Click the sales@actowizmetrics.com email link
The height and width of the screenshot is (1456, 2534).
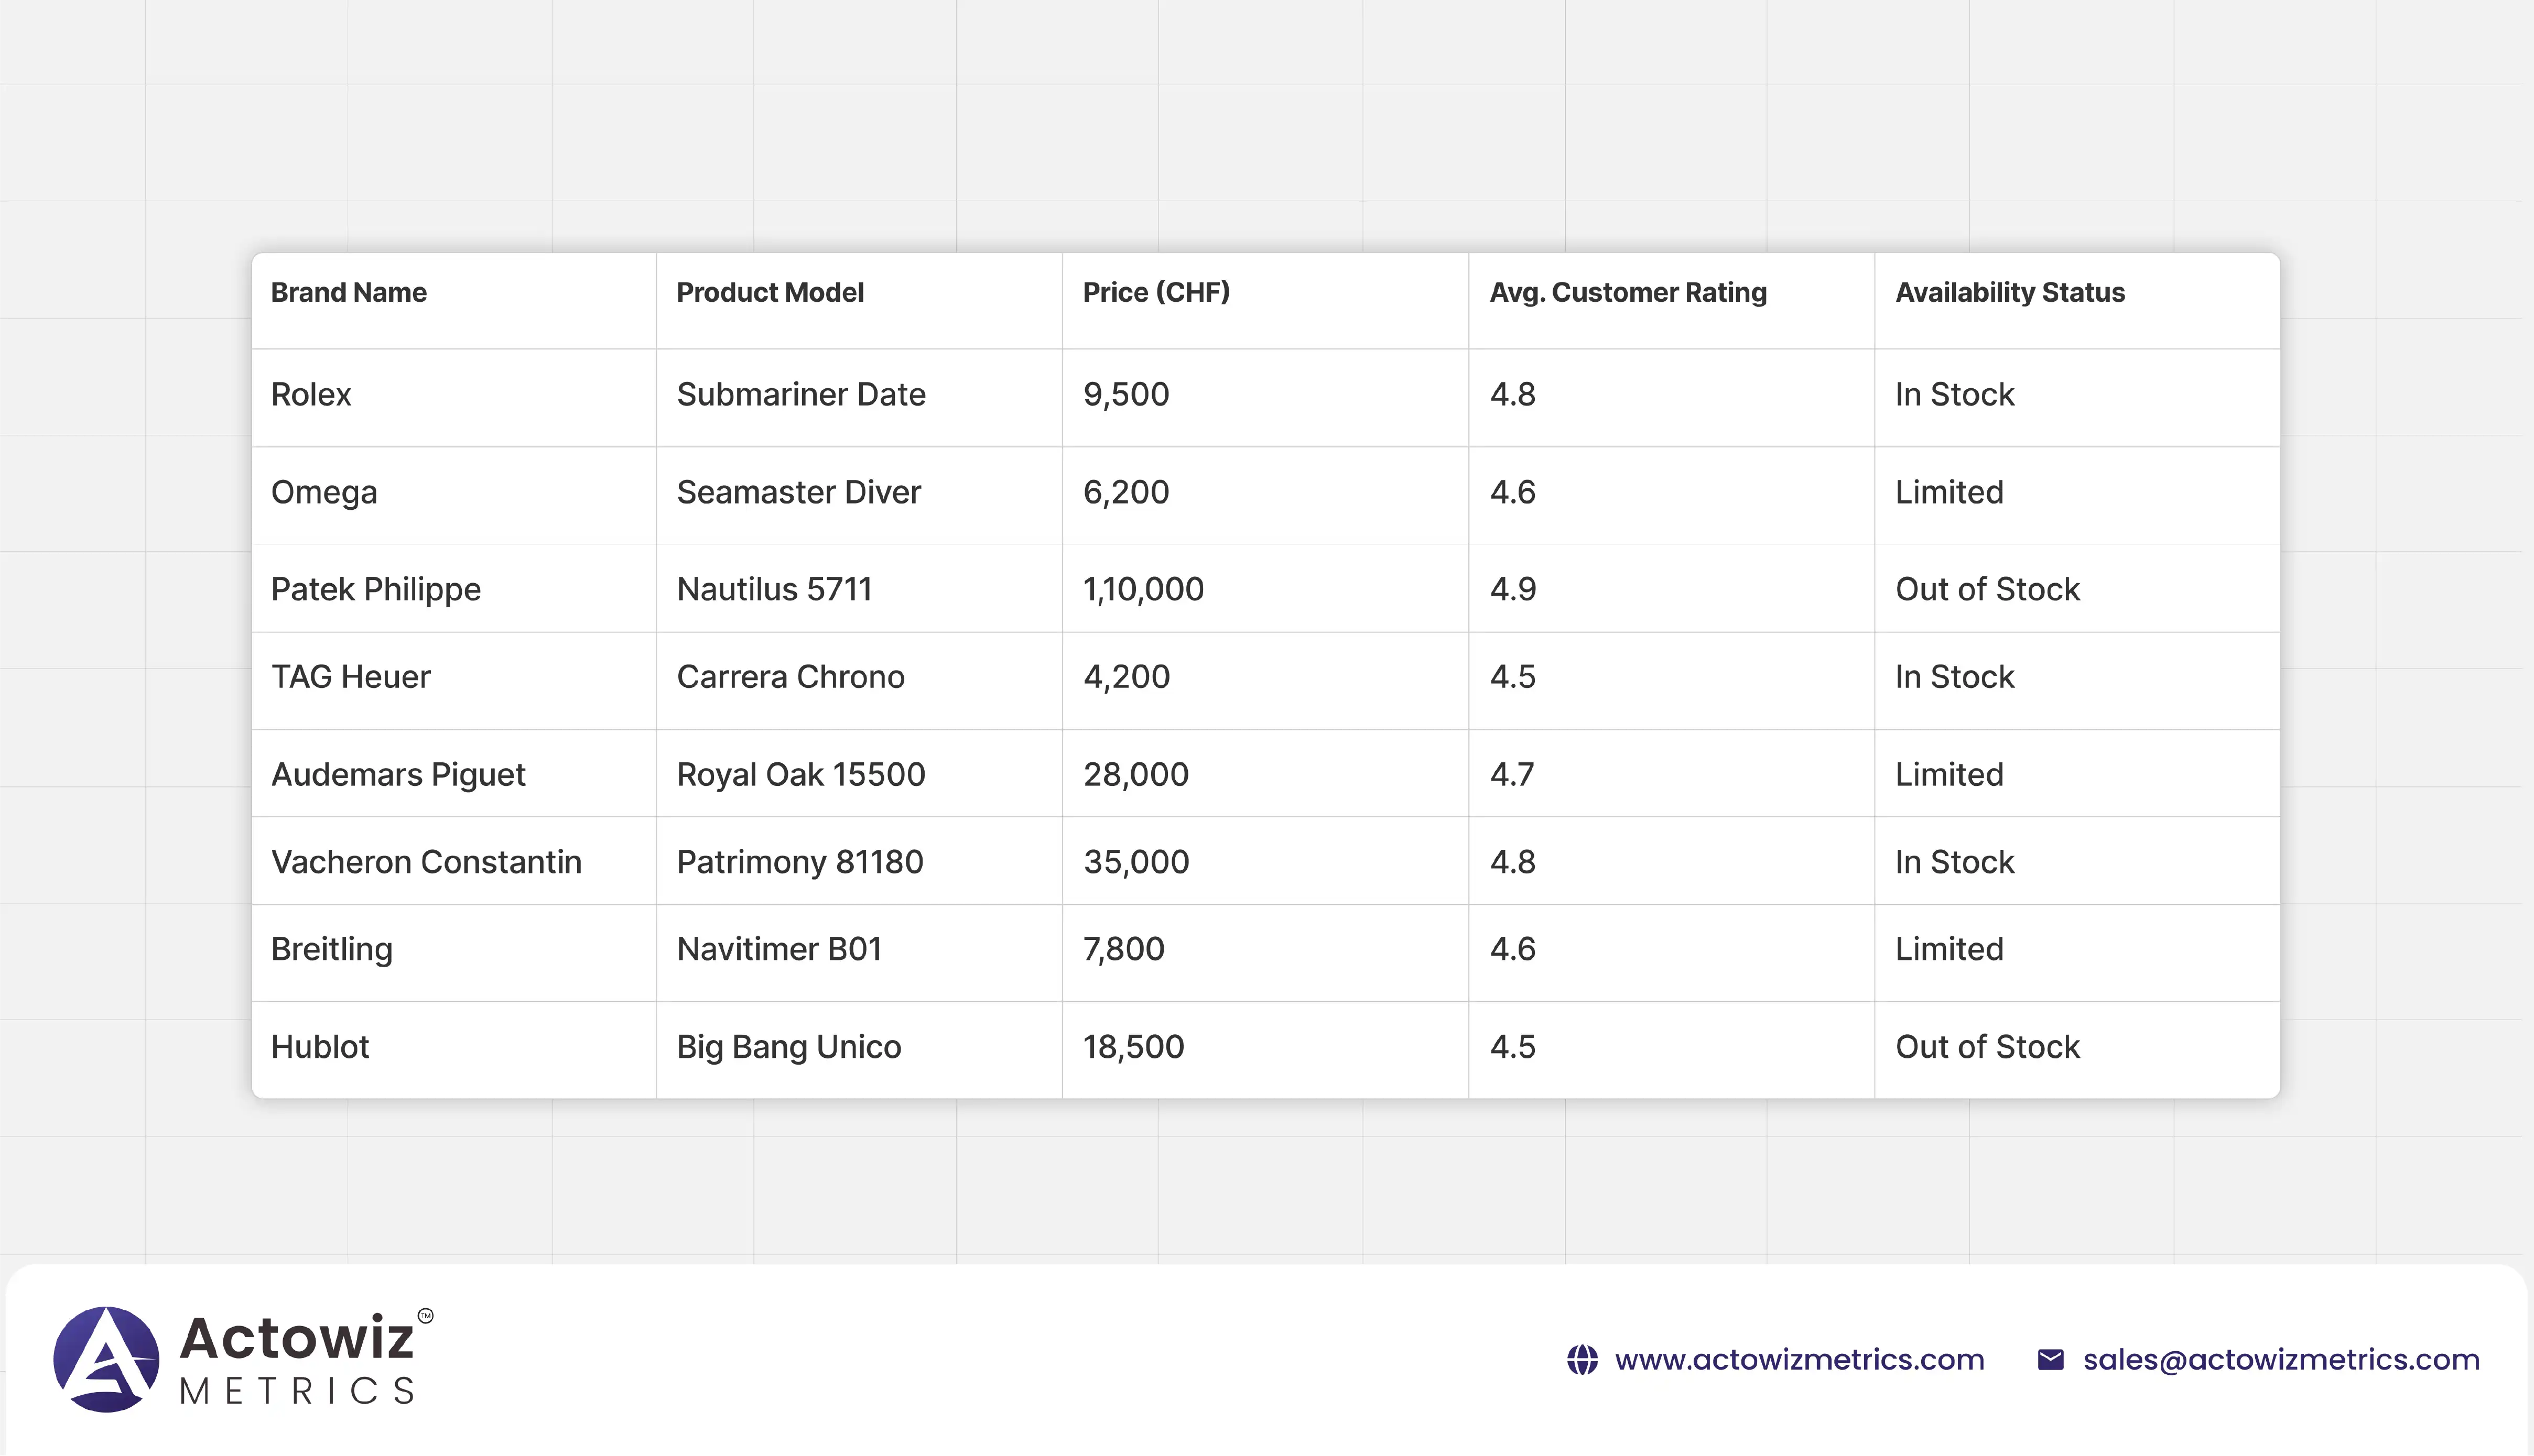point(2281,1360)
